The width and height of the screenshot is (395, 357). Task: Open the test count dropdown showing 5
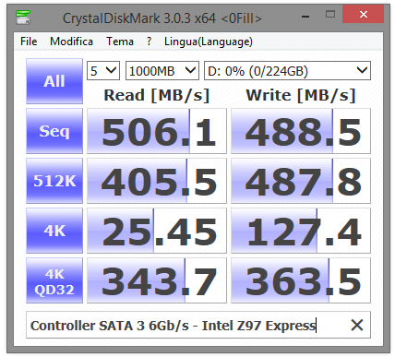pyautogui.click(x=103, y=71)
